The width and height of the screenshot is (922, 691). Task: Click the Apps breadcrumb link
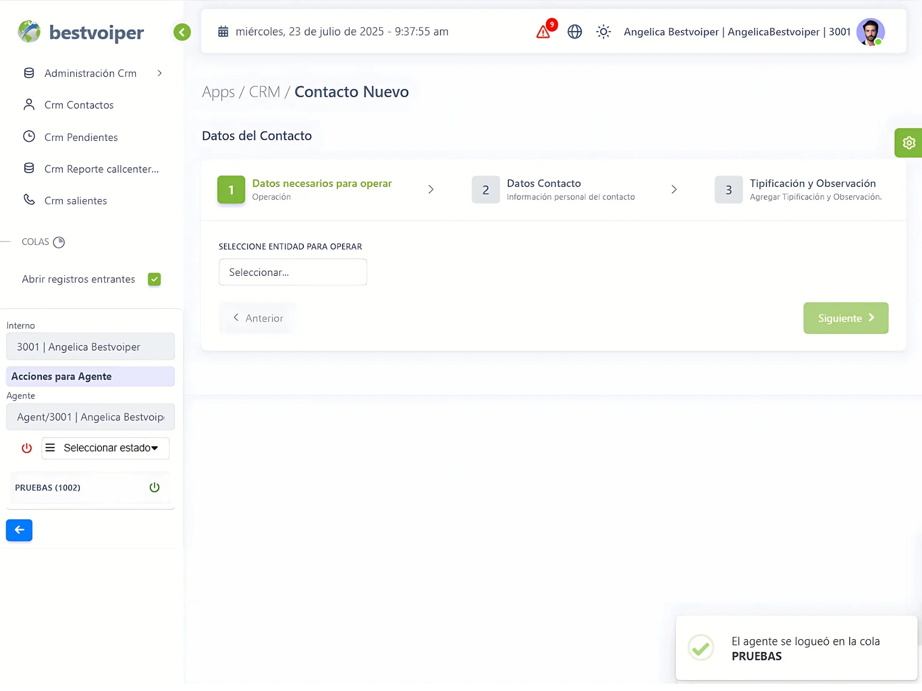click(219, 92)
